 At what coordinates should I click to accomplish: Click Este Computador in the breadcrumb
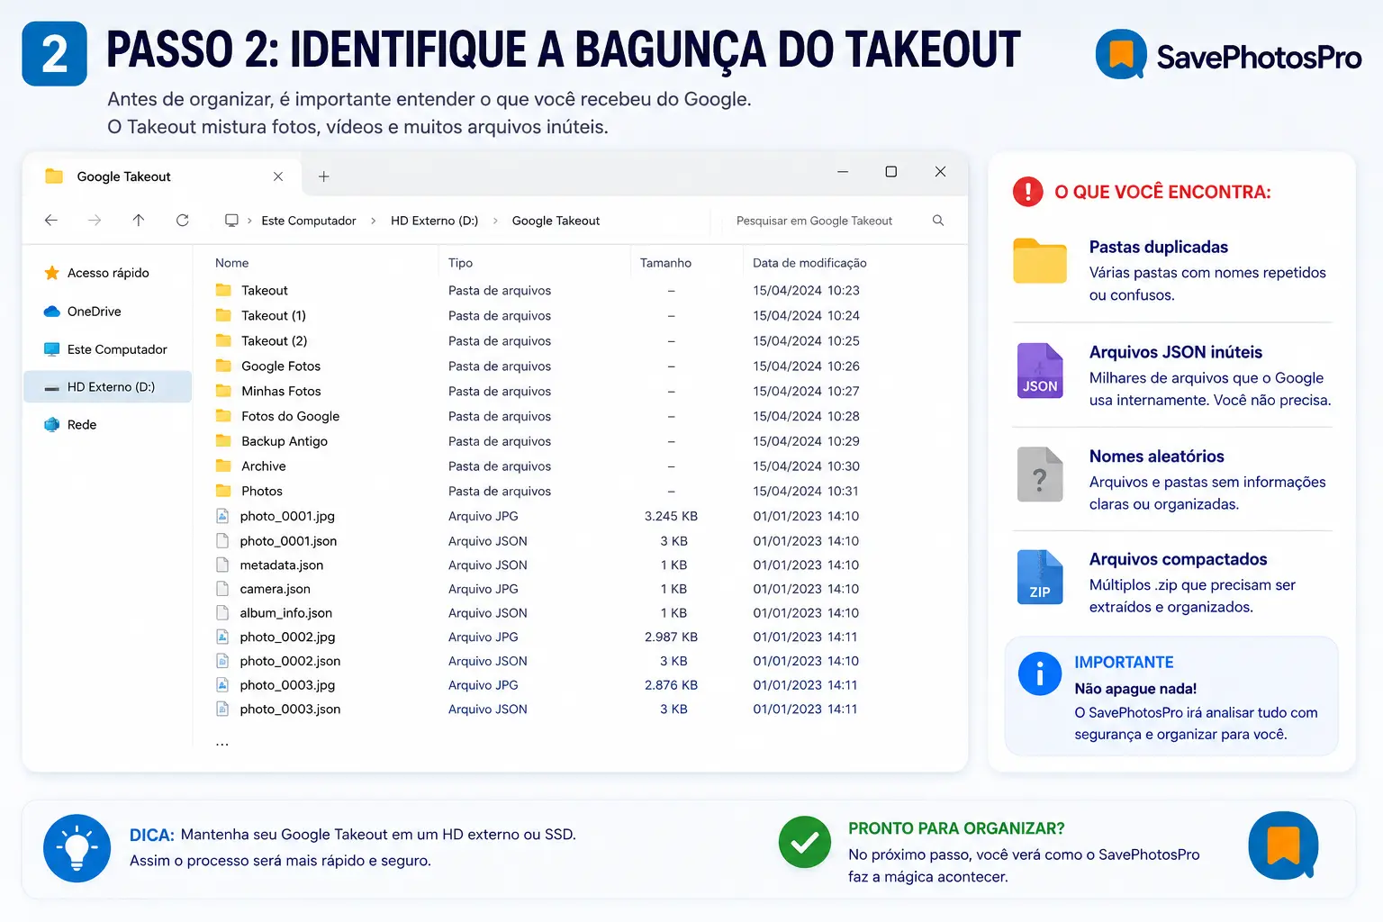[309, 221]
